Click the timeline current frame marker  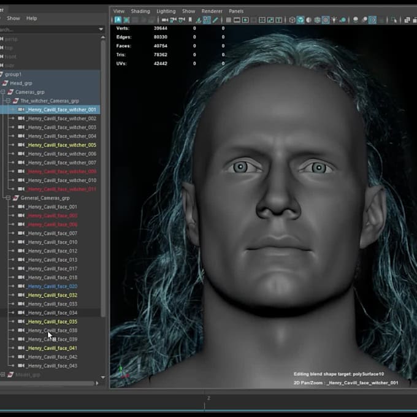coord(204,406)
